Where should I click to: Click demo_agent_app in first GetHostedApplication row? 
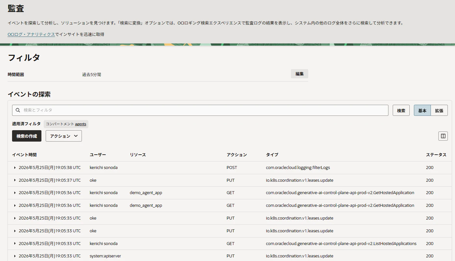(146, 193)
